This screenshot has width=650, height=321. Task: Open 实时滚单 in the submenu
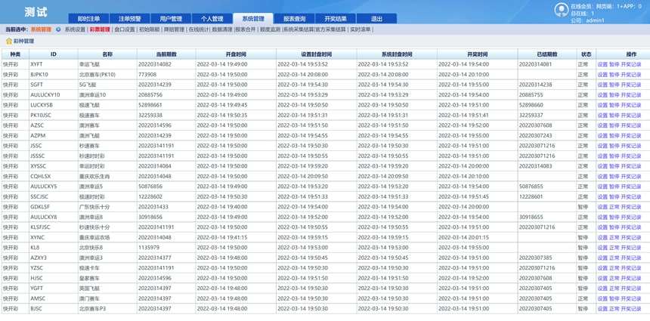pyautogui.click(x=361, y=29)
